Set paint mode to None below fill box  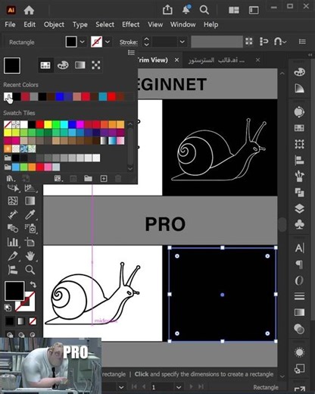(x=33, y=321)
